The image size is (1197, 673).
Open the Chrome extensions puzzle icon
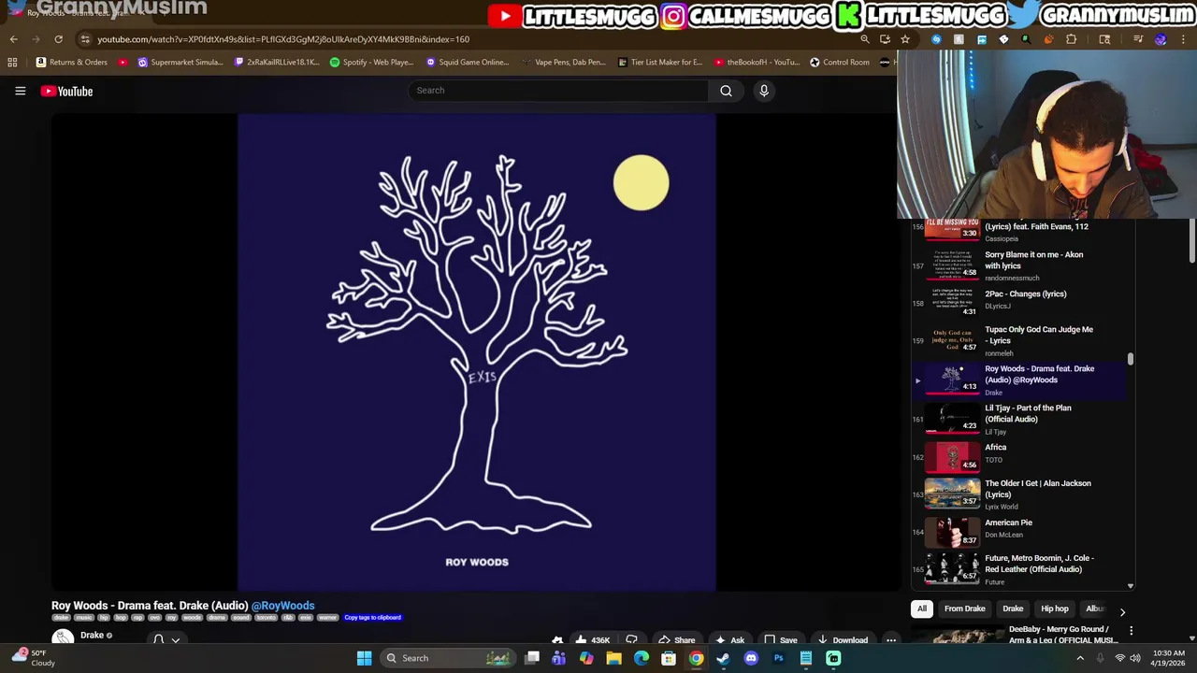click(x=1071, y=39)
